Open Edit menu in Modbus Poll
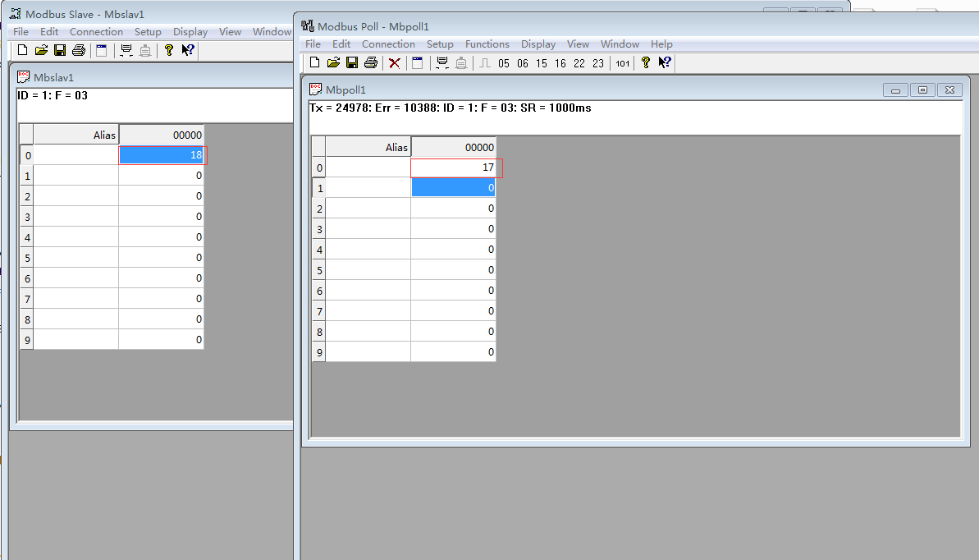The image size is (979, 560). [x=341, y=44]
